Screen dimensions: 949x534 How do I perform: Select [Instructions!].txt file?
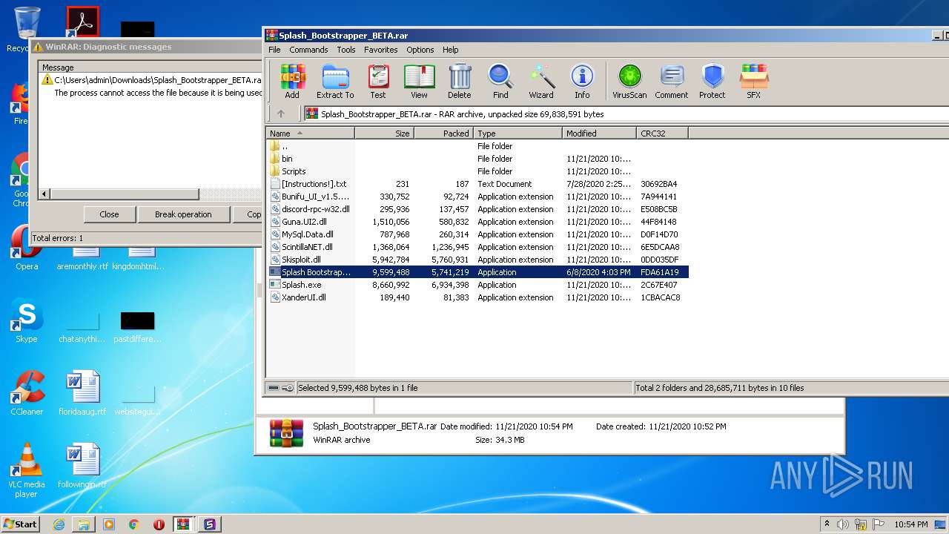point(477,184)
